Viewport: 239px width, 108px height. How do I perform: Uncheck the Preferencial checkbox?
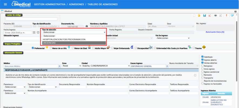point(33,48)
